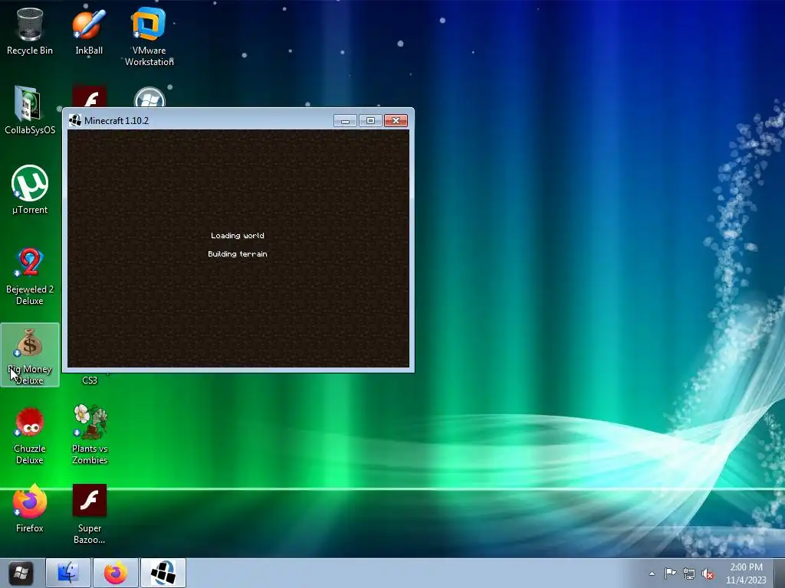Screen dimensions: 785x588
Task: Click the Windows Start orb button
Action: click(21, 573)
